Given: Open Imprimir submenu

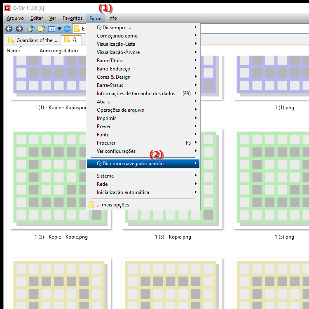Looking at the screenshot, I should pos(143,118).
